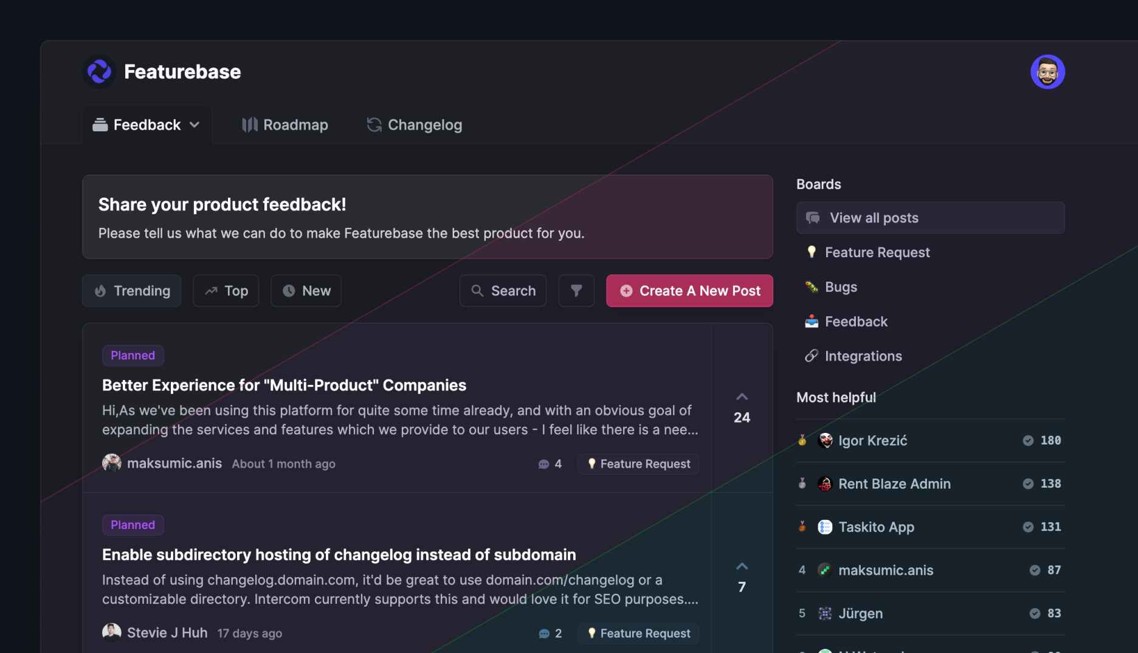
Task: Click Jürgen's avatar icon
Action: tap(825, 613)
